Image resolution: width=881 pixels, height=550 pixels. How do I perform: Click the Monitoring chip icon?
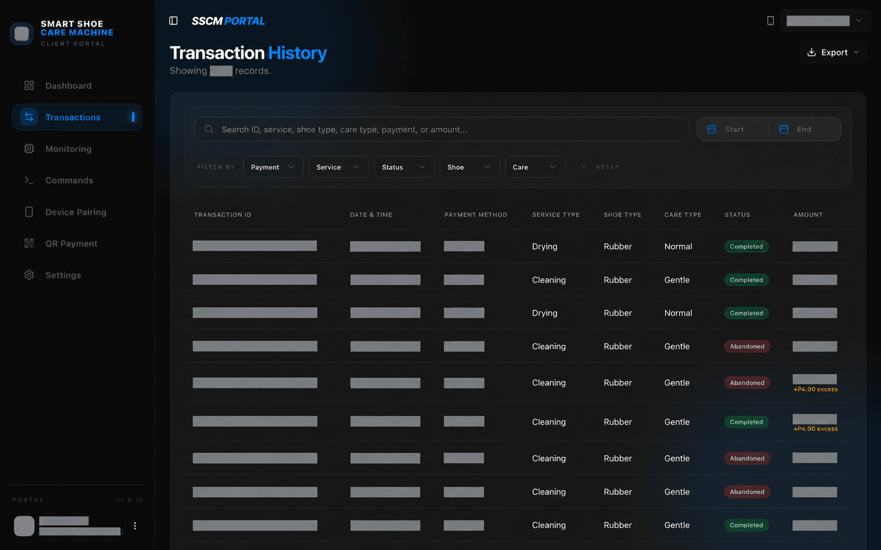29,149
